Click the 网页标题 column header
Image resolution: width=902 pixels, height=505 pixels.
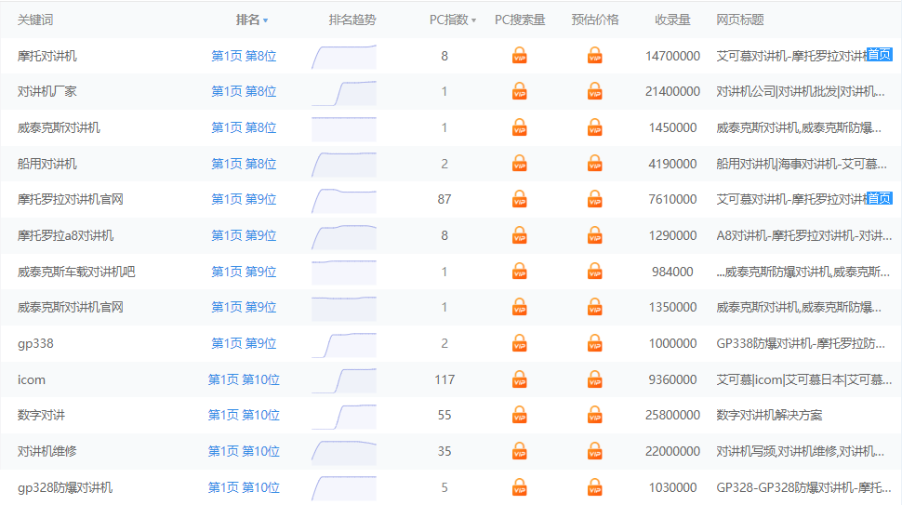pos(740,20)
